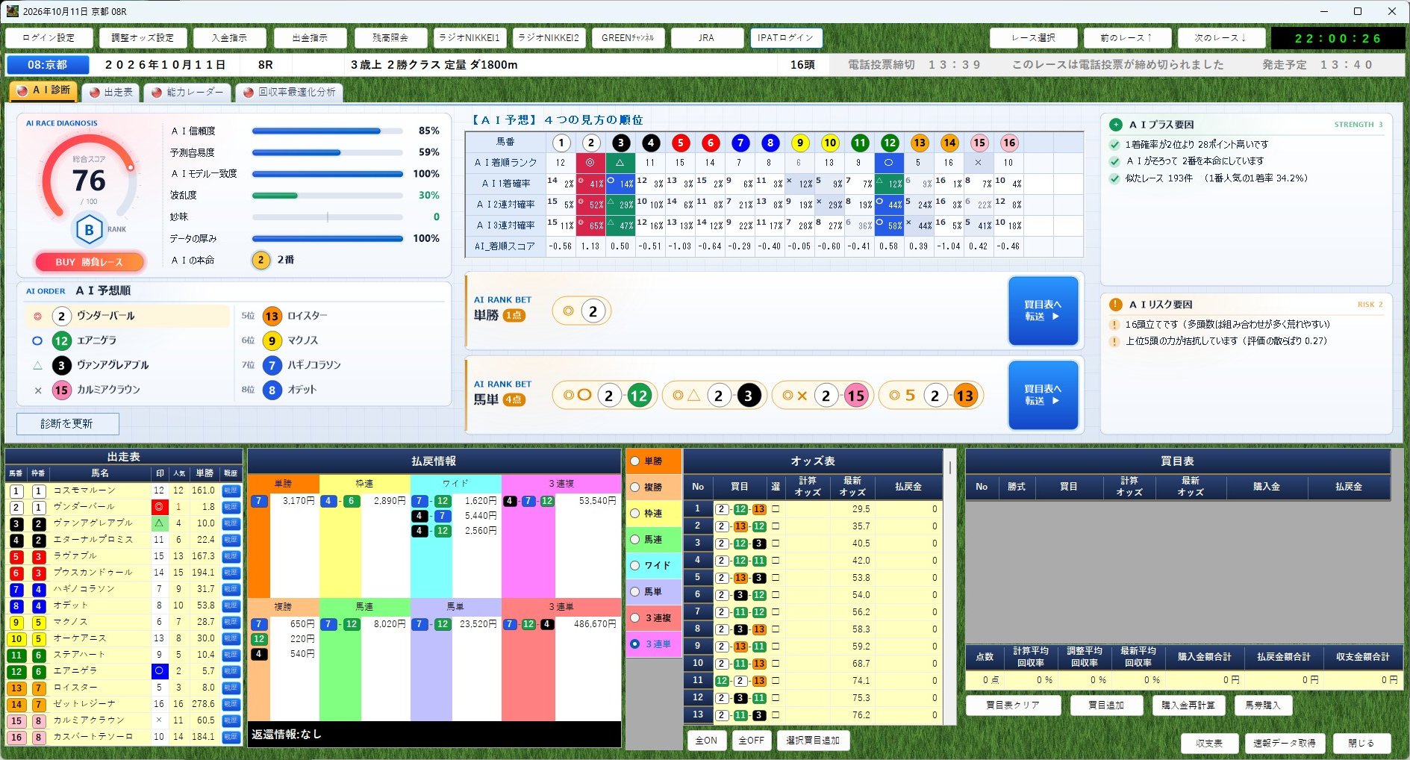The width and height of the screenshot is (1410, 760).
Task: Switch to the 能力レーダー tab
Action: click(x=188, y=92)
